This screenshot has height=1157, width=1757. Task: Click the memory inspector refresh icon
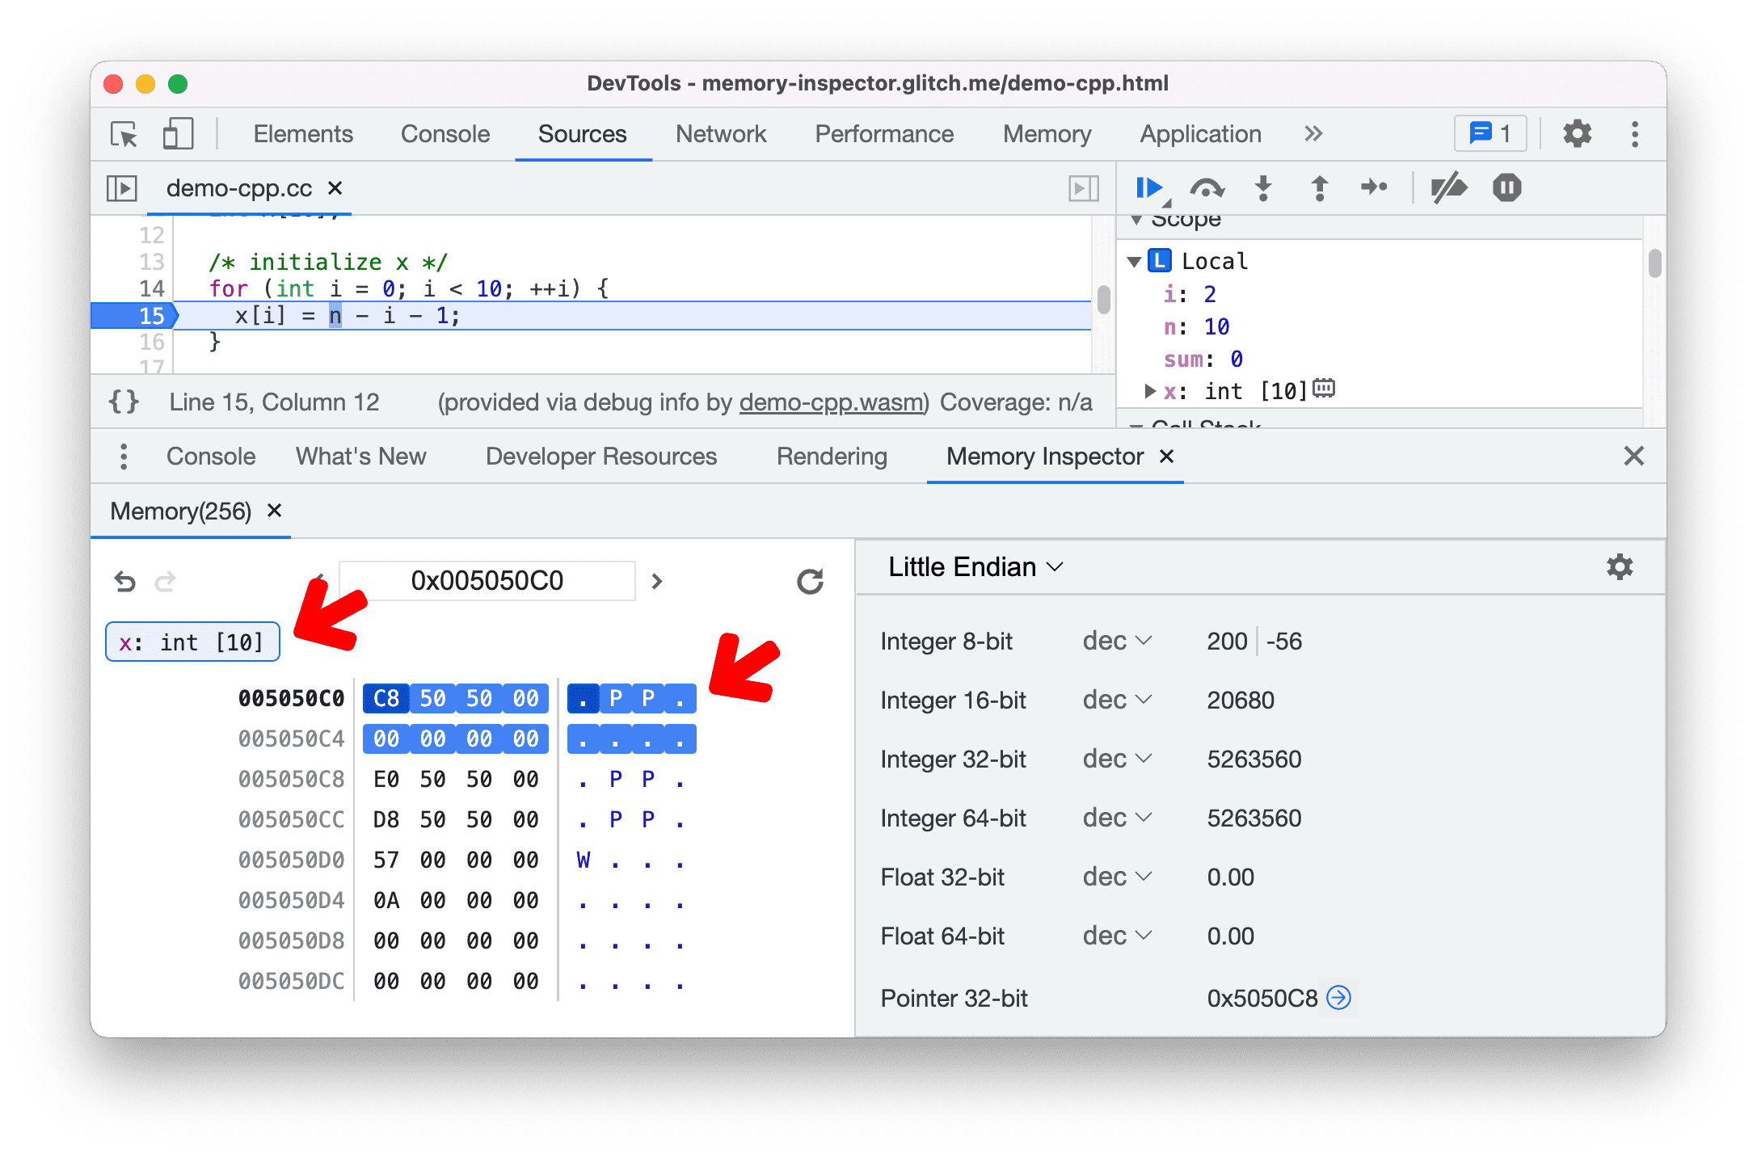[811, 578]
